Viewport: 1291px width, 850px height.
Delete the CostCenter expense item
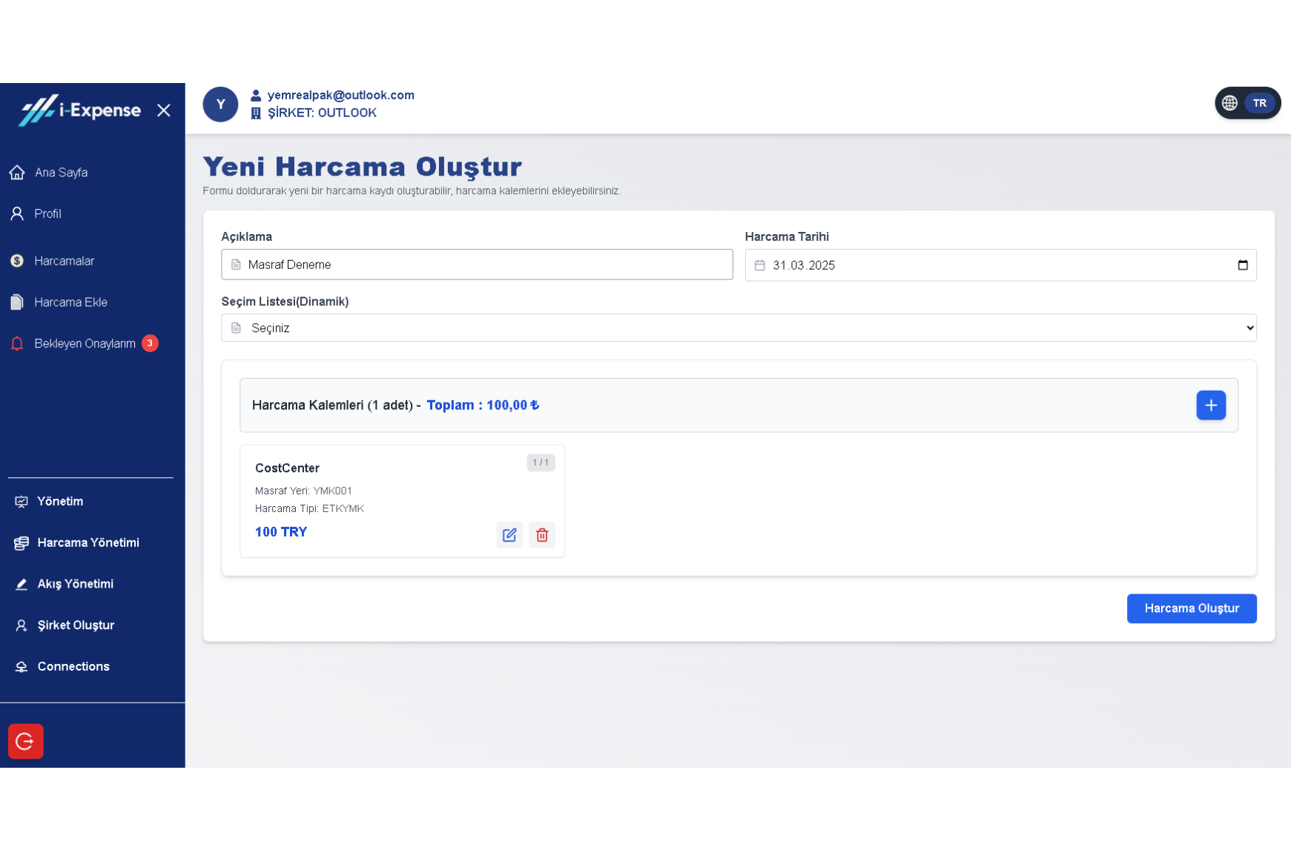(x=542, y=535)
